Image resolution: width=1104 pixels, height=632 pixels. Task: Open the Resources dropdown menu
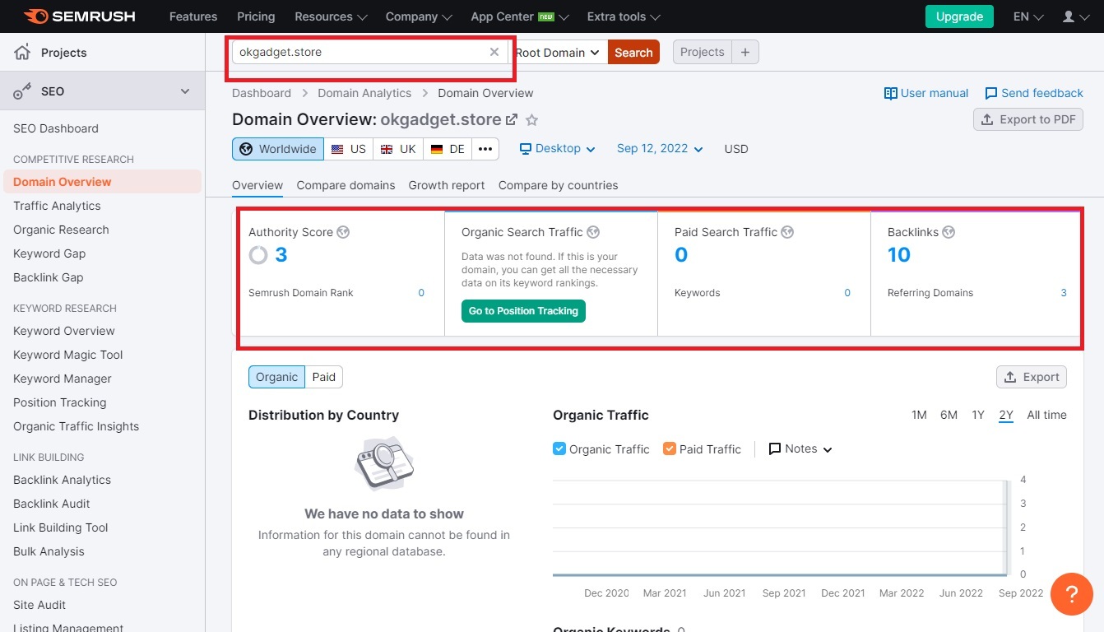point(331,16)
